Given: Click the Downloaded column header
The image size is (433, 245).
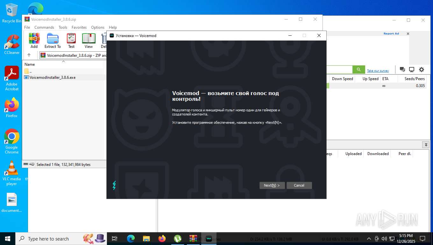Looking at the screenshot, I should point(378,154).
